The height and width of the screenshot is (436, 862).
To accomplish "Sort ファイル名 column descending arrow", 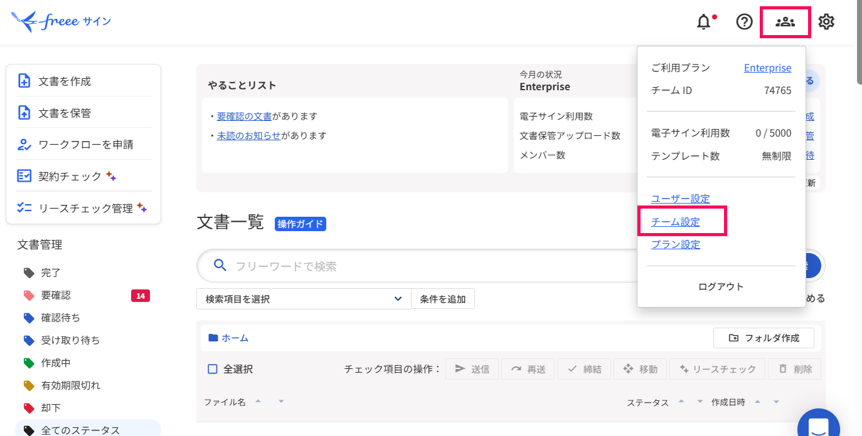I will (281, 401).
